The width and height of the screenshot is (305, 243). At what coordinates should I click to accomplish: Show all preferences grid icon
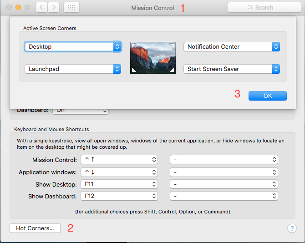[x=71, y=7]
